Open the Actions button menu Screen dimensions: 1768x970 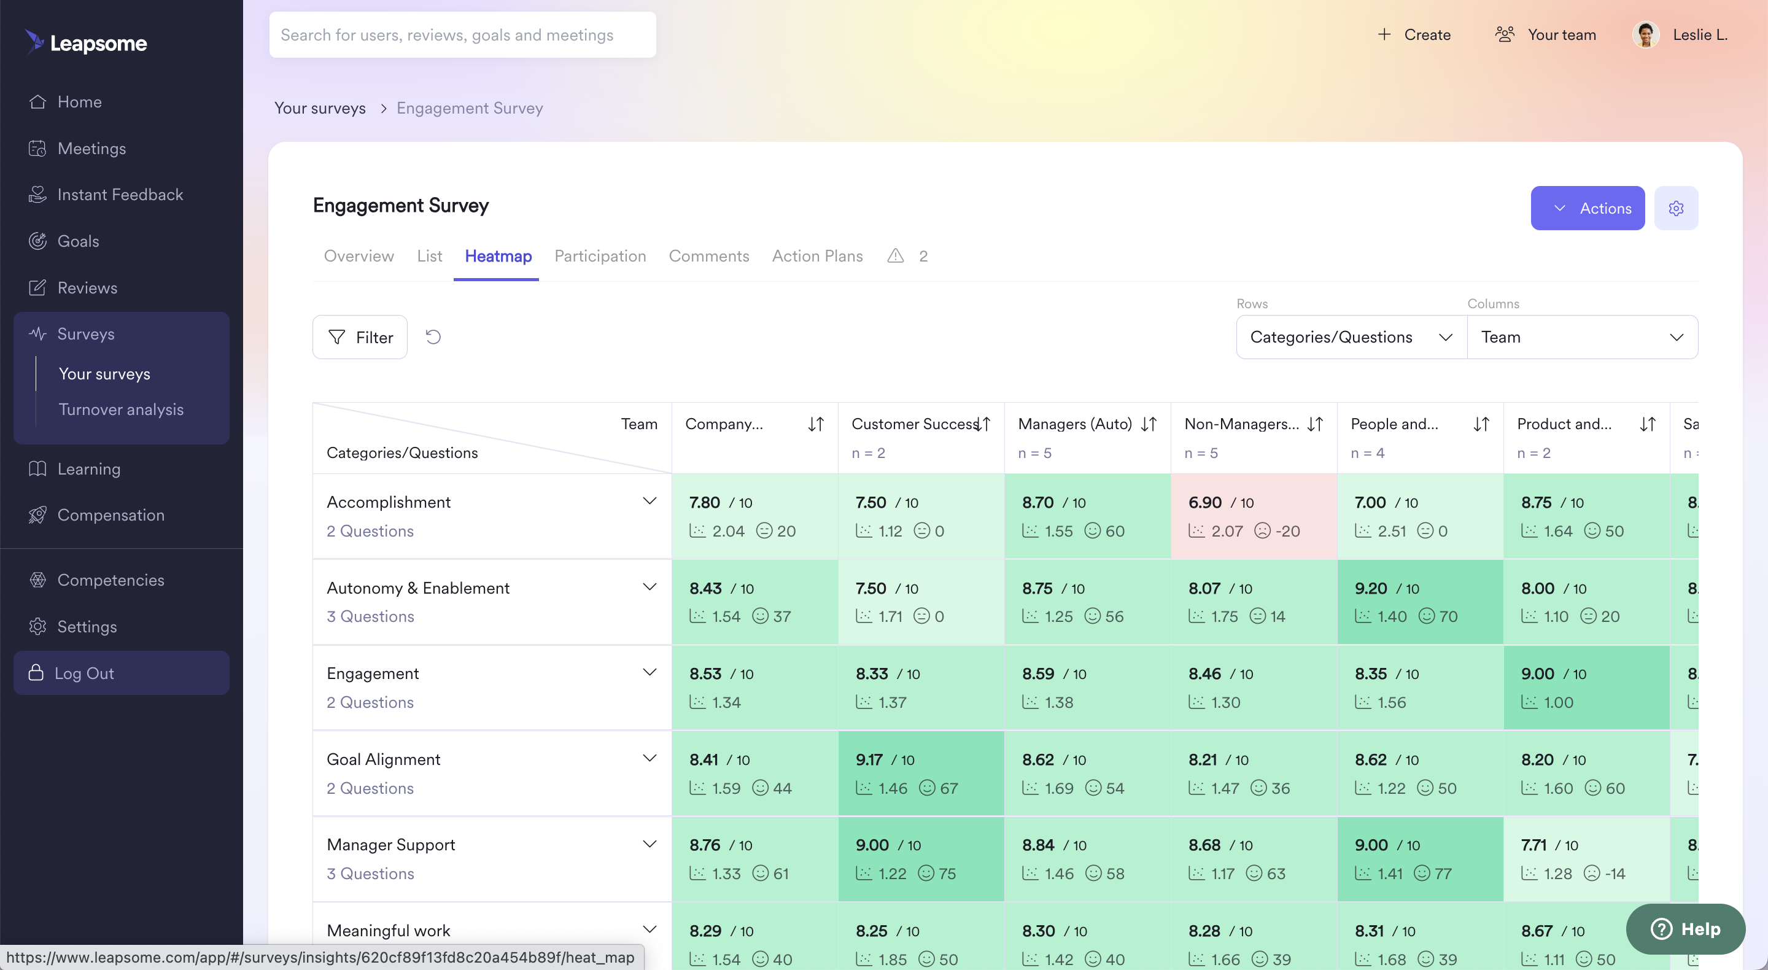[x=1587, y=208]
